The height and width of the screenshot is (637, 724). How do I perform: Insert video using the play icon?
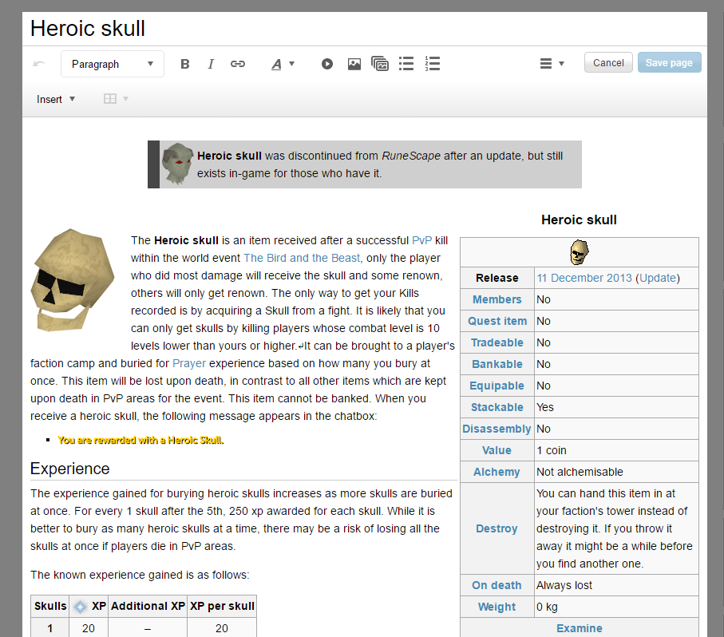[327, 64]
